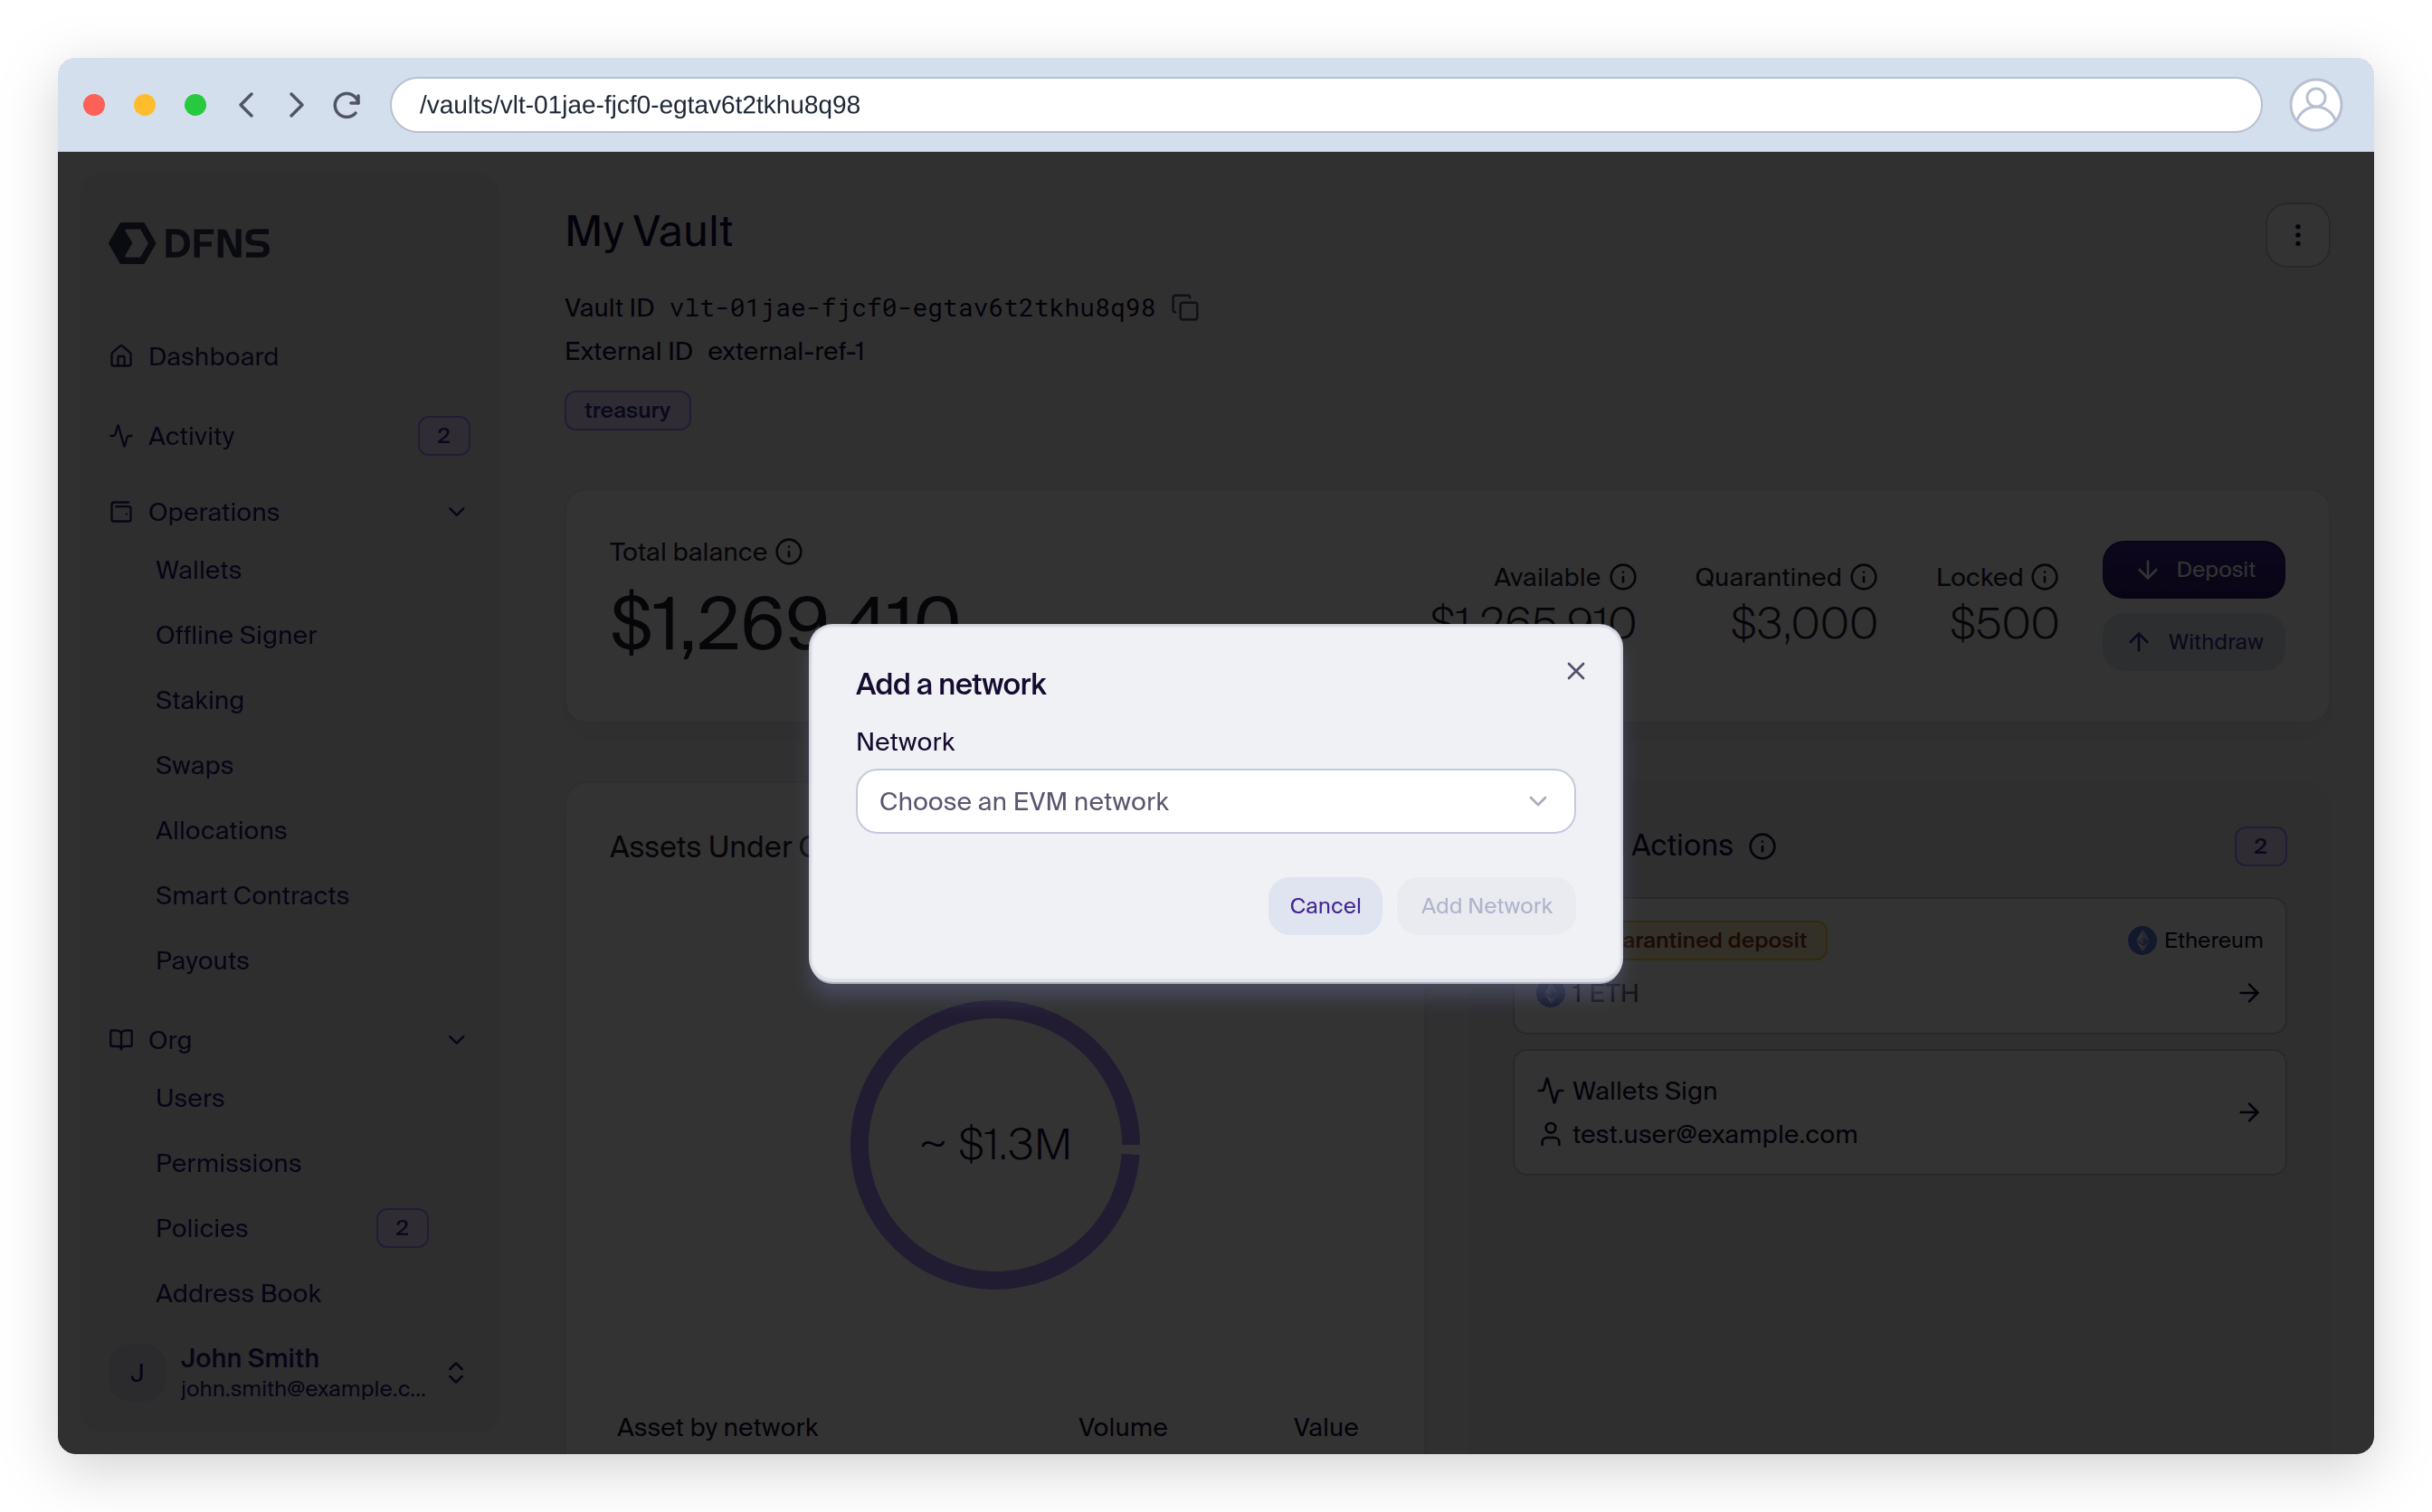The width and height of the screenshot is (2432, 1512).
Task: Click the Operations sidebar icon
Action: pos(121,512)
